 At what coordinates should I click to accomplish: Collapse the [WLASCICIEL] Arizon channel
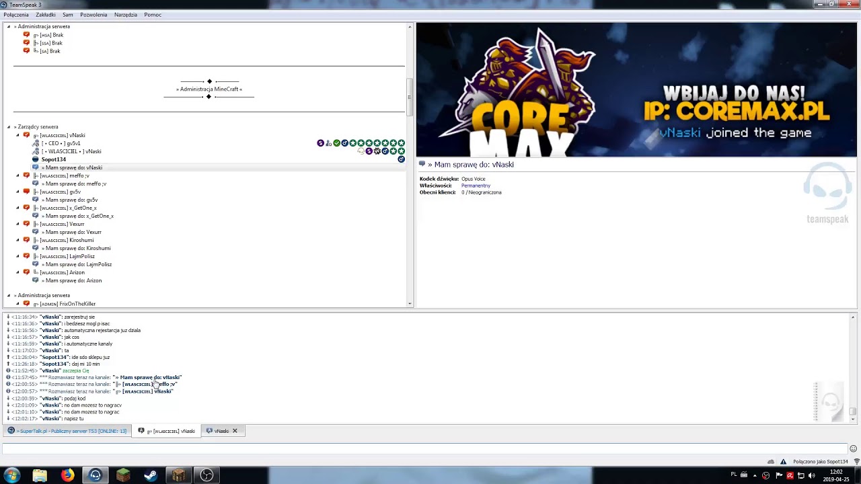(x=18, y=272)
